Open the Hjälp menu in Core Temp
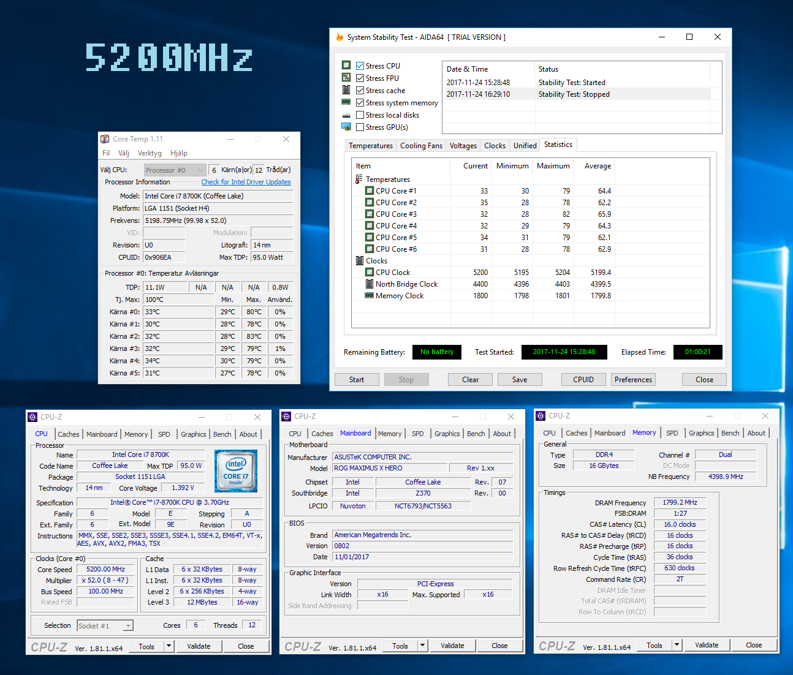793x675 pixels. (179, 153)
